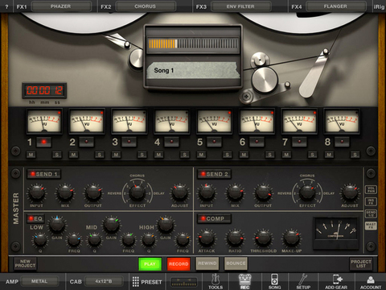Open the REC recorder icon
Viewport: 386px width, 290px height.
point(244,282)
